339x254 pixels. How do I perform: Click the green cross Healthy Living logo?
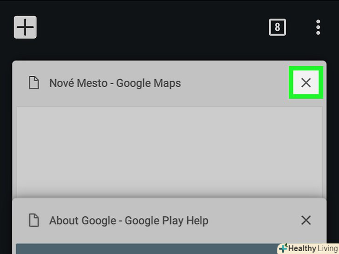[283, 248]
